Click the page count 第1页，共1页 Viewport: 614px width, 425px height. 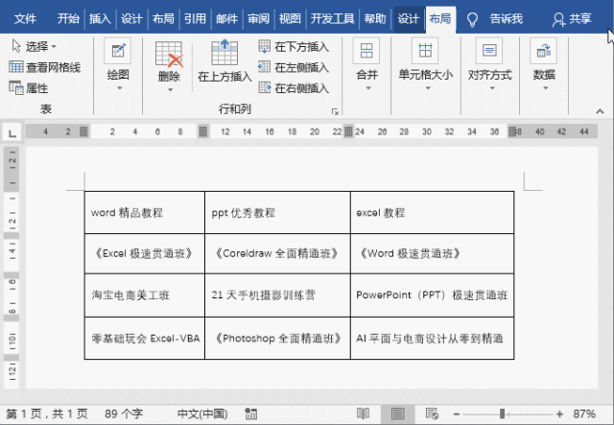point(47,413)
